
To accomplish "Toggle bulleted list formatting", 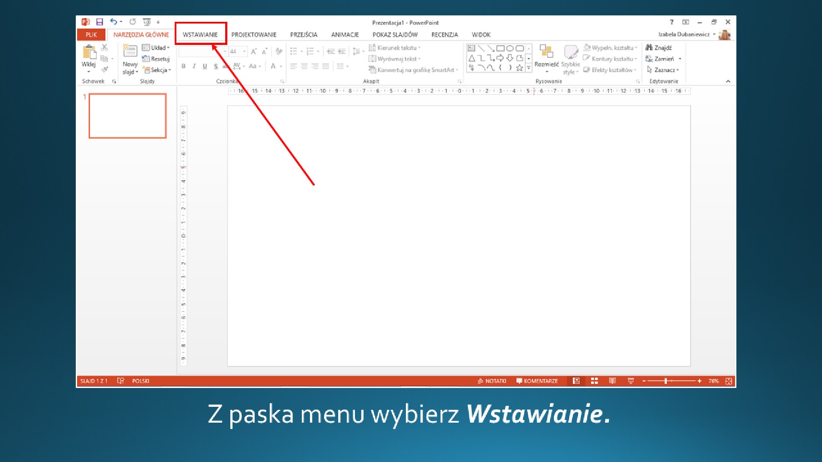I will click(294, 51).
